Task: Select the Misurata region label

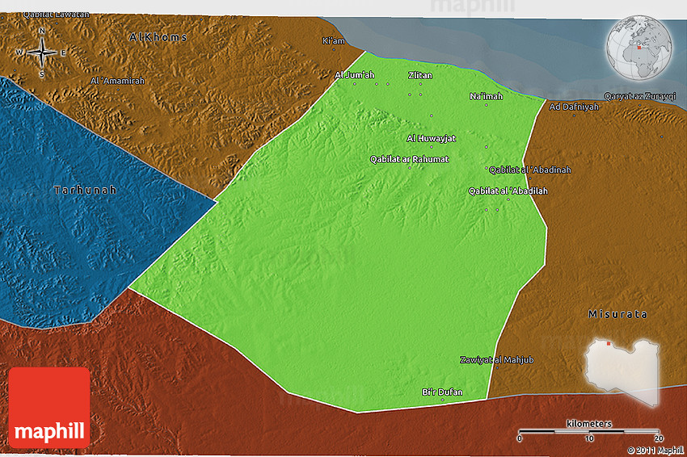Action: tap(617, 313)
